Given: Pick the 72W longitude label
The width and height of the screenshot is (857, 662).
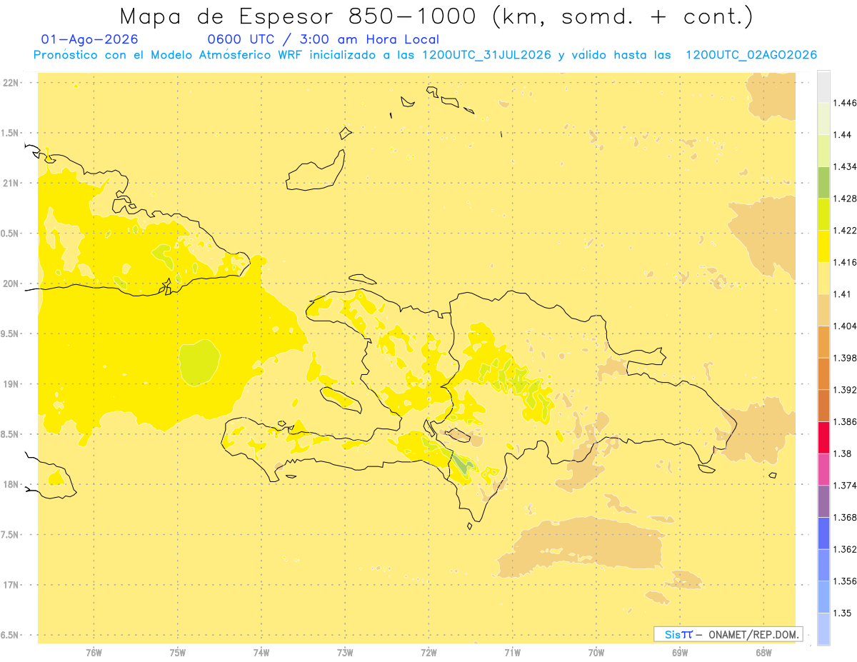Looking at the screenshot, I should click(x=429, y=653).
